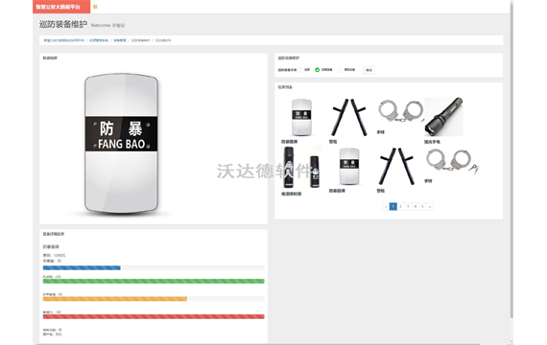Select second-row 警棍 baton thumbnail

point(396,166)
